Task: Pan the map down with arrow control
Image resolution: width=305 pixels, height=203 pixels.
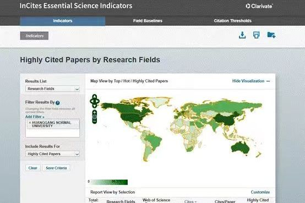Action: [95, 106]
